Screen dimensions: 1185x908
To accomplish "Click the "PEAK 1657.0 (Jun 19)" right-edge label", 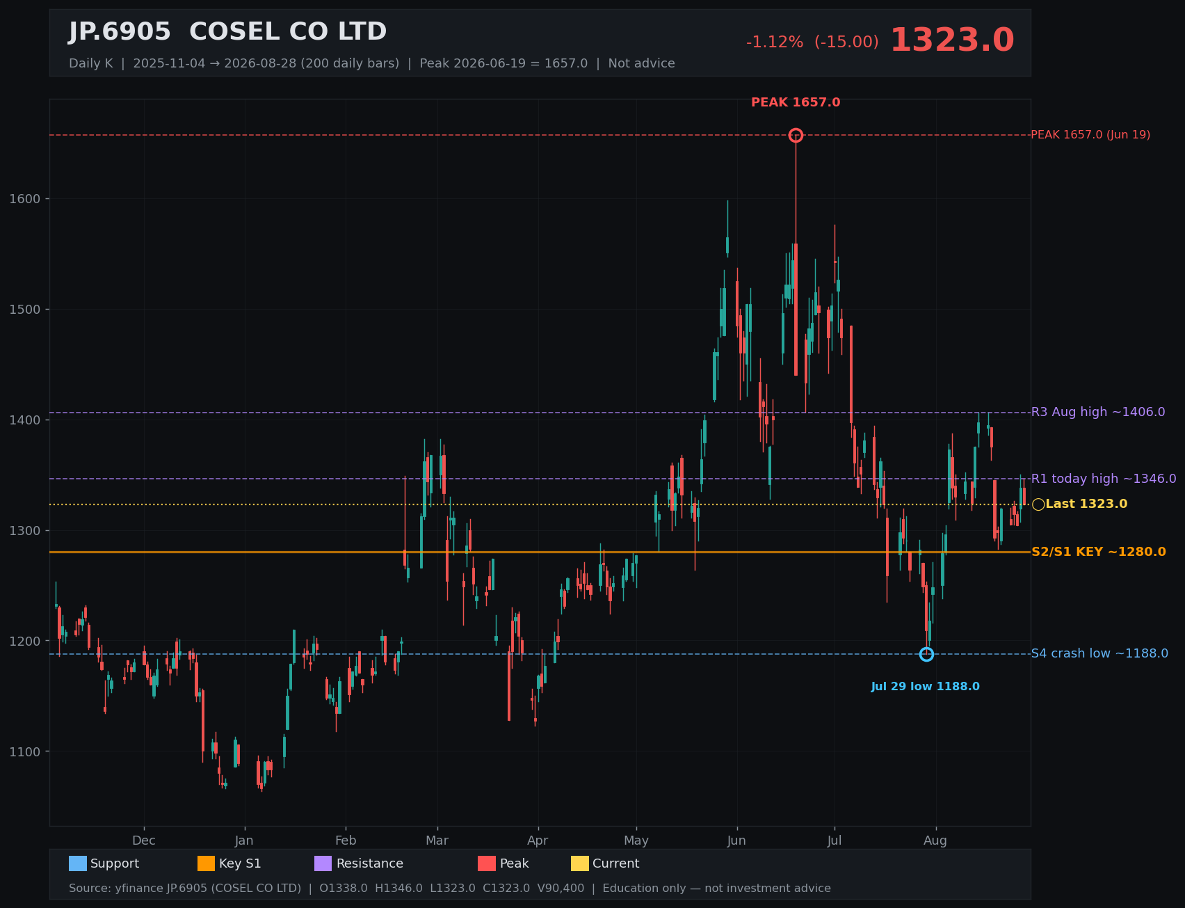I will pos(1090,135).
